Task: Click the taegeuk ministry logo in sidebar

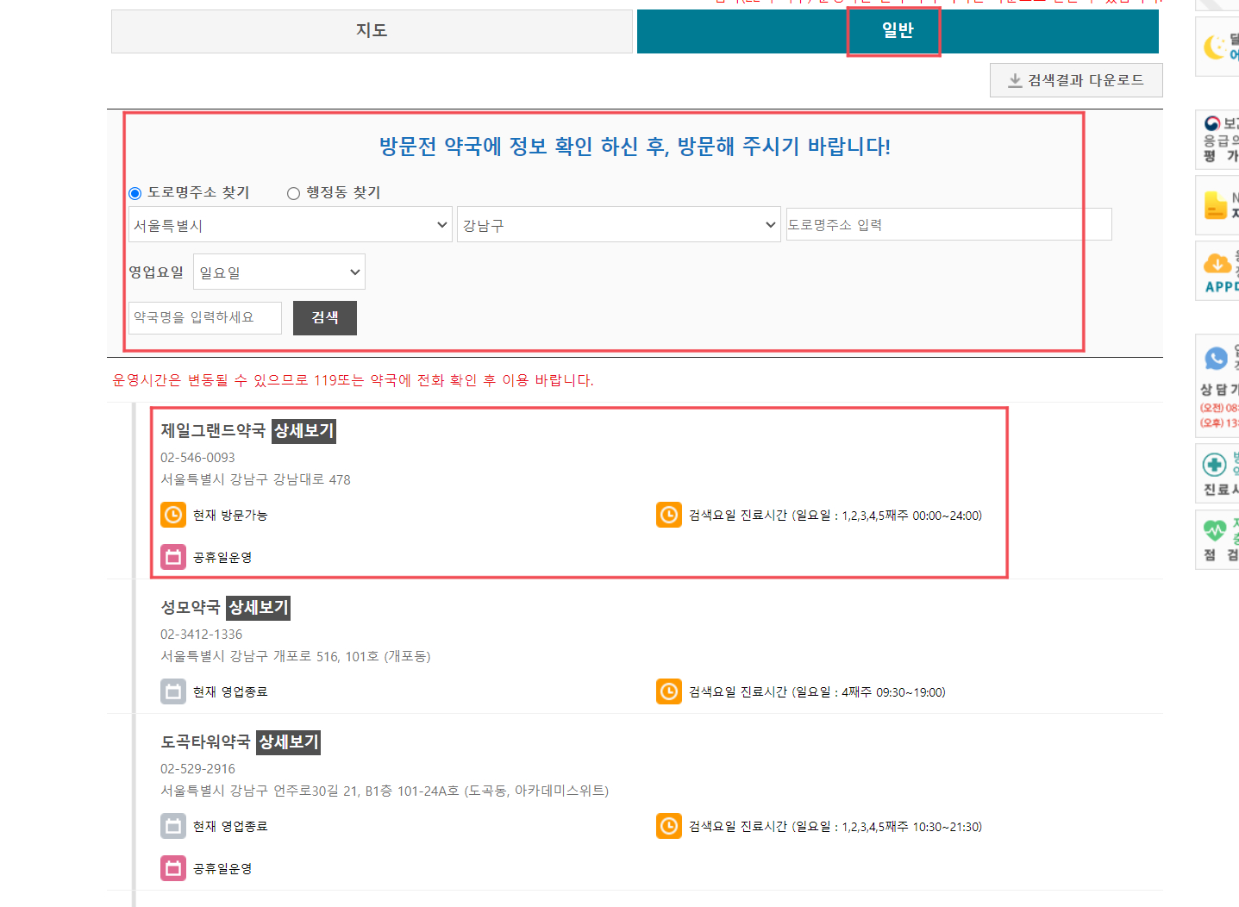Action: point(1211,123)
